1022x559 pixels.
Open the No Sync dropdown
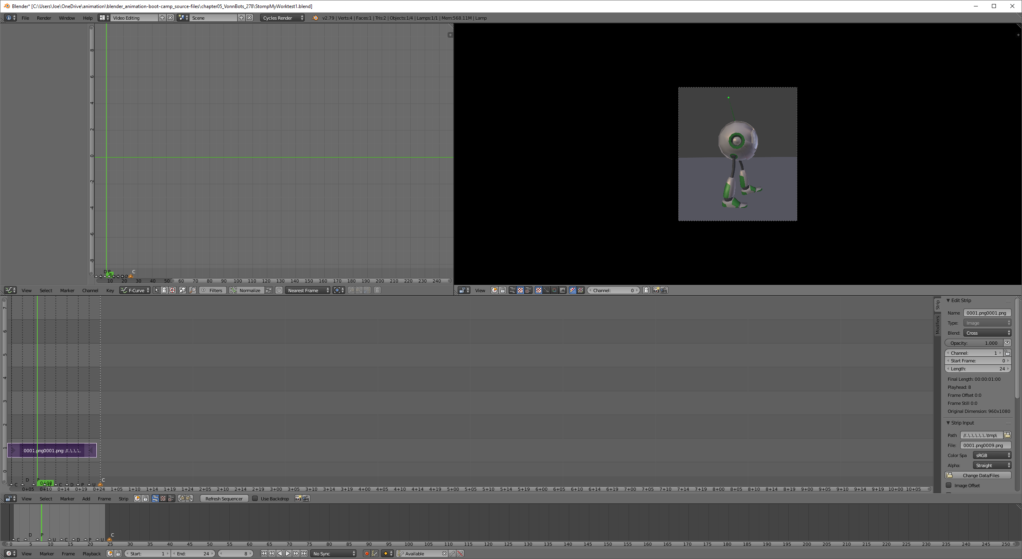tap(334, 553)
